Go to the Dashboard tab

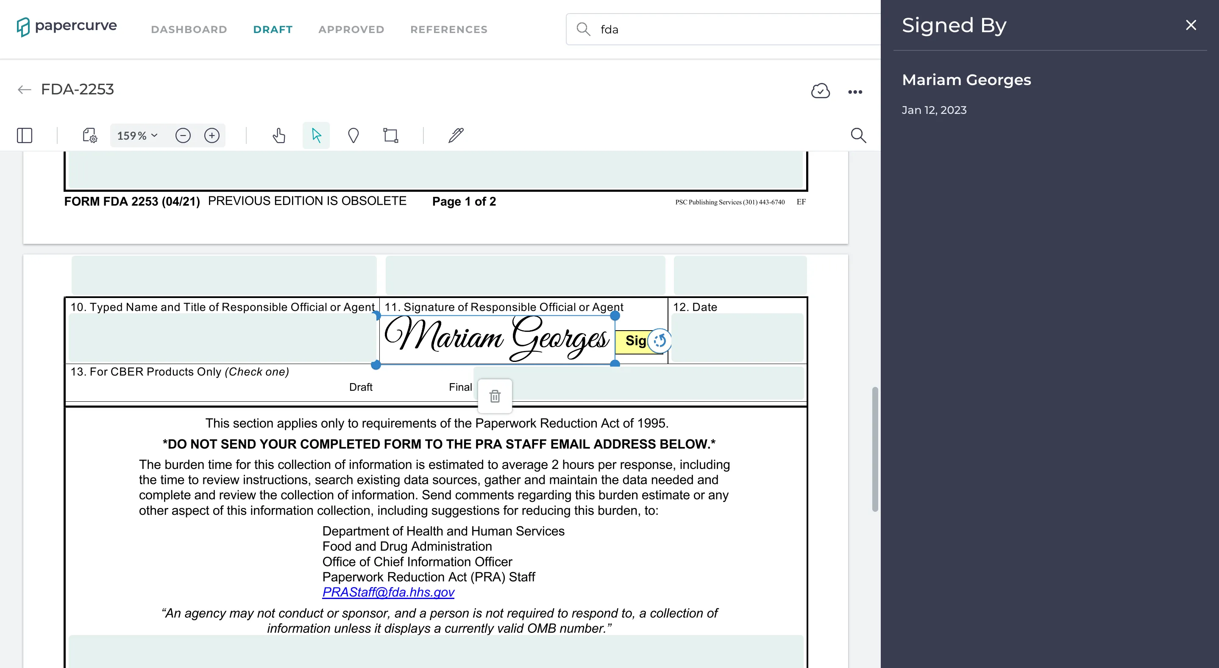click(x=189, y=29)
